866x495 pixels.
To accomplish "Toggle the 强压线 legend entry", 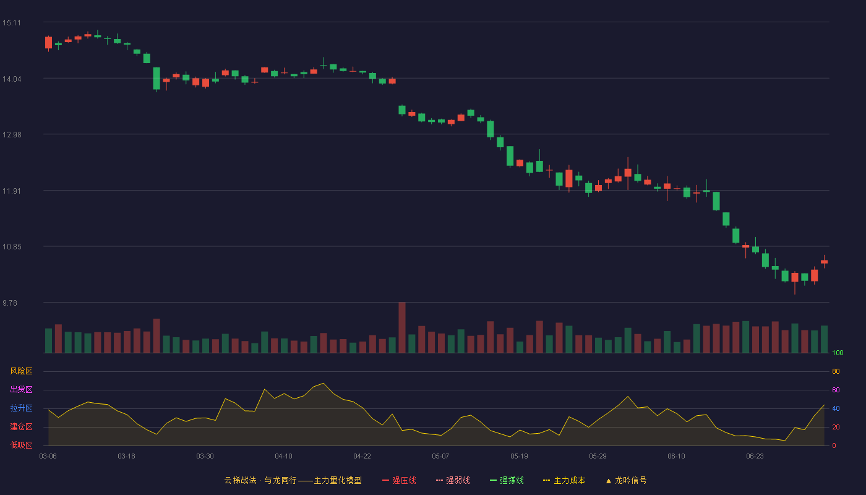I will coord(399,480).
